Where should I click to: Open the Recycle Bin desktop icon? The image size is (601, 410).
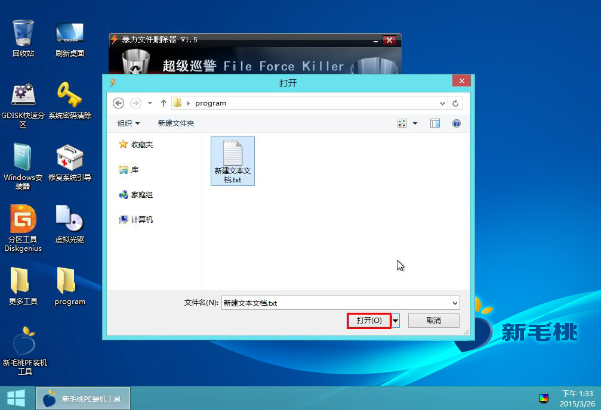(23, 38)
